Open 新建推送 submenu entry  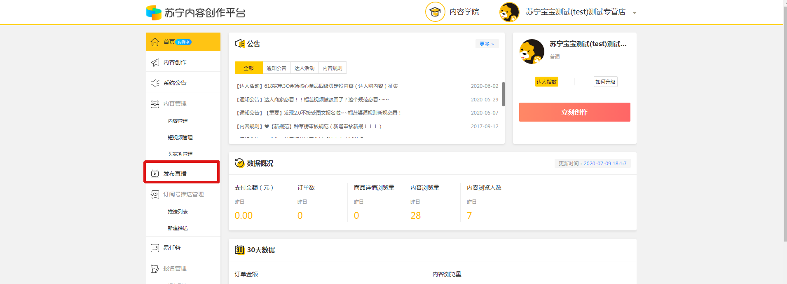pos(178,228)
